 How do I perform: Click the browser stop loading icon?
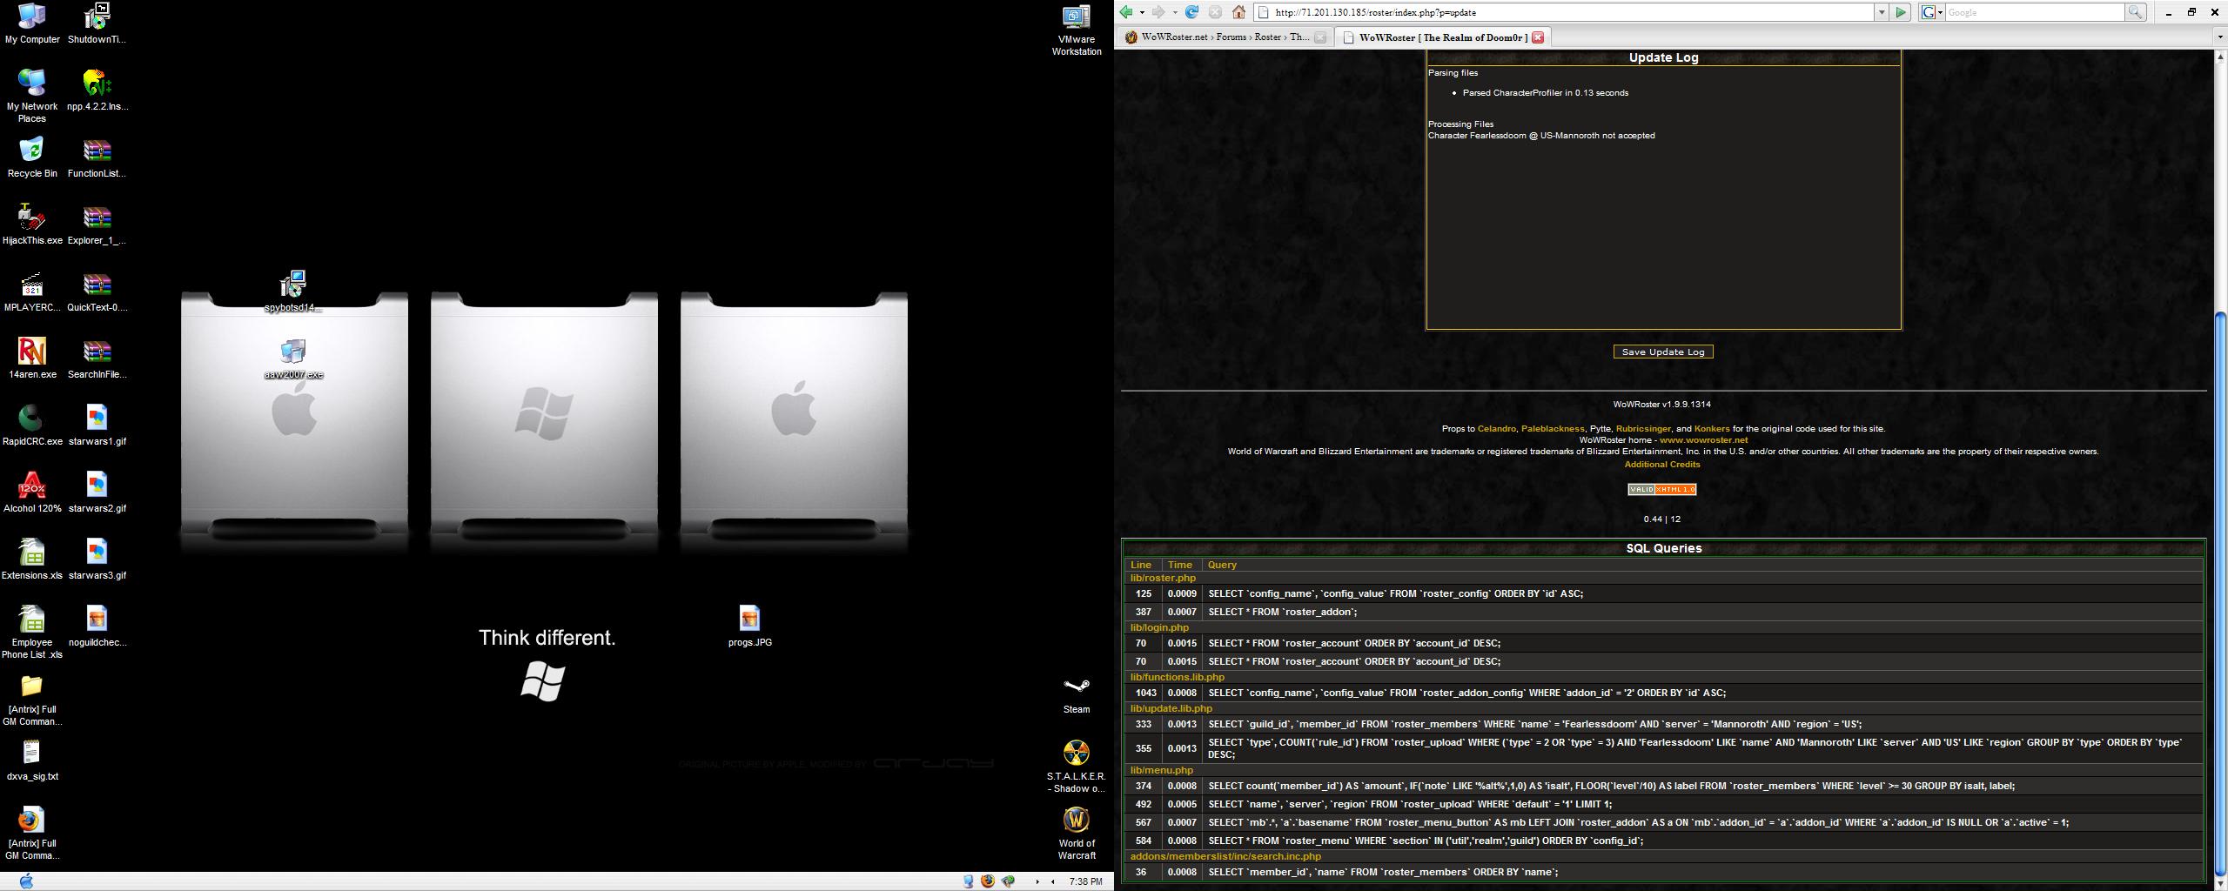1215,12
